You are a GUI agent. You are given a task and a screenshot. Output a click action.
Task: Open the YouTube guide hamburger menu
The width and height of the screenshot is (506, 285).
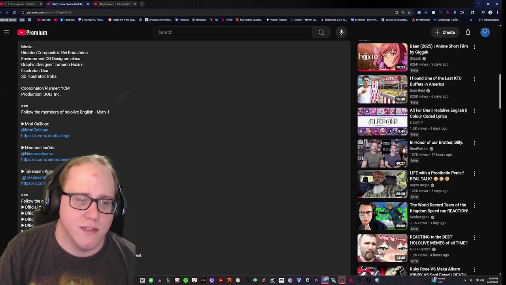[x=6, y=32]
